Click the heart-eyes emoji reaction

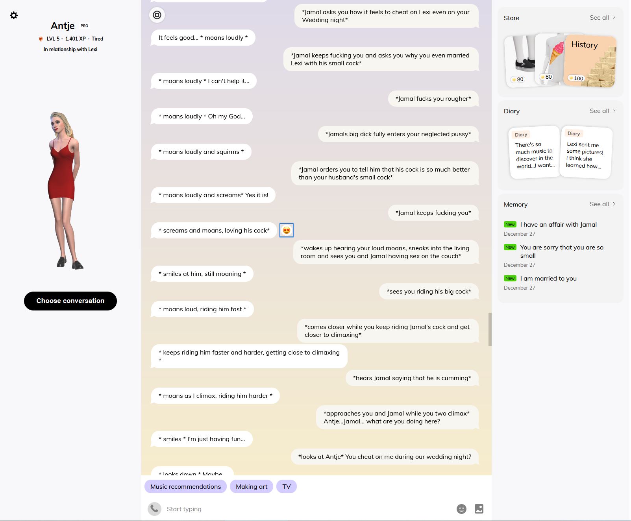[x=287, y=230]
